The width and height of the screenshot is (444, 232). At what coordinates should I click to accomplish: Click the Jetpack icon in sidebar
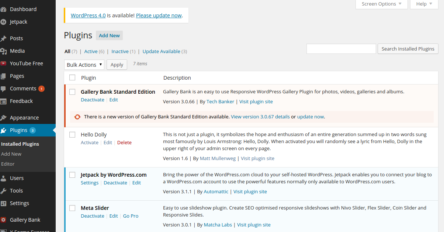click(x=3, y=22)
